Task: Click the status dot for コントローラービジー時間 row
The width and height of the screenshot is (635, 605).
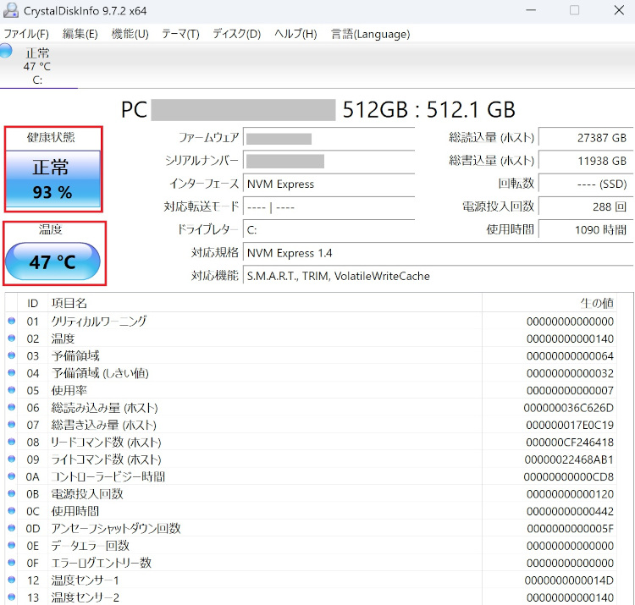Action: [11, 476]
